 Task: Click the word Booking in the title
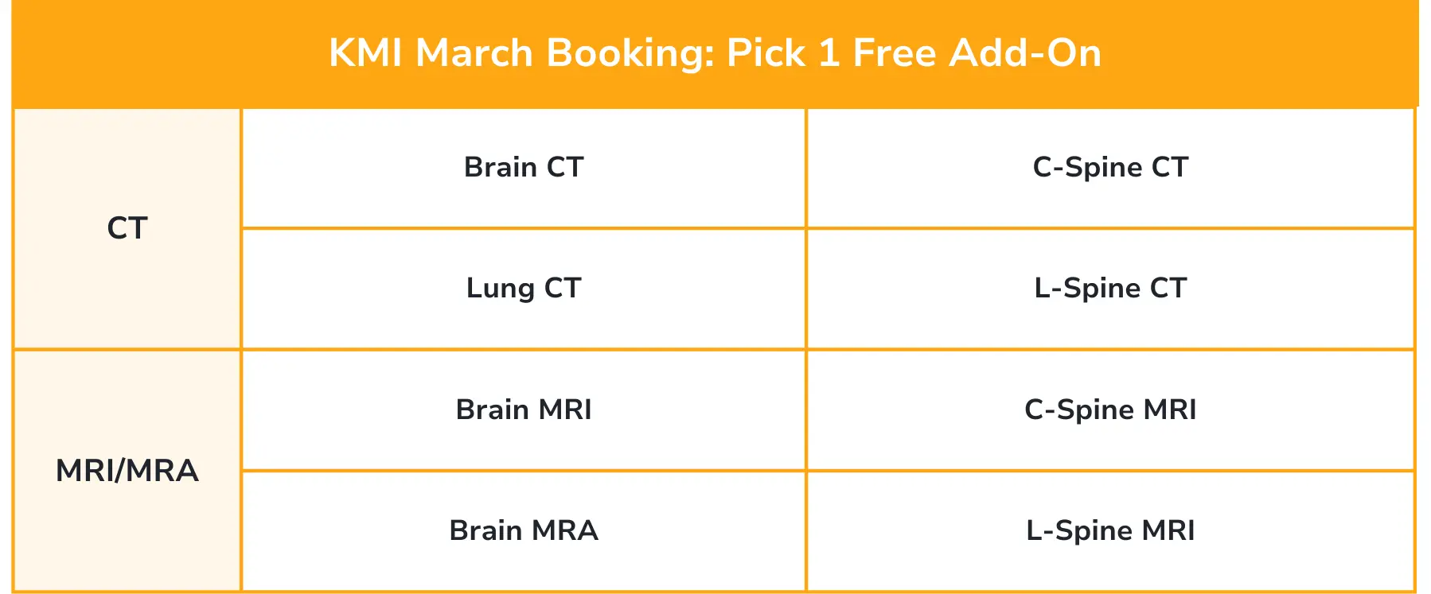click(630, 53)
